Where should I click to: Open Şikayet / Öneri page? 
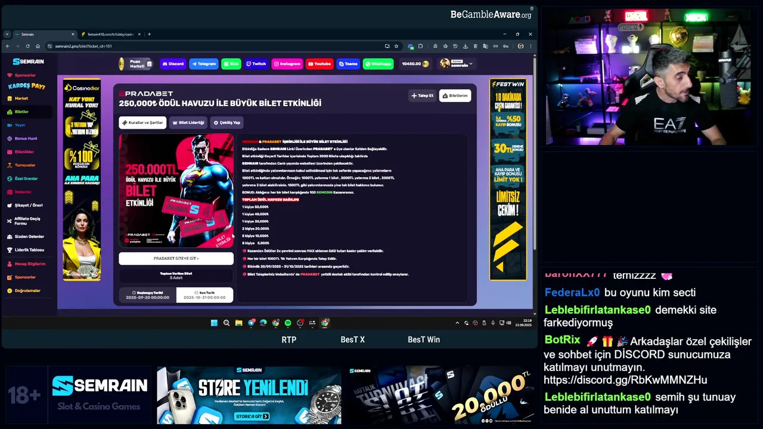(29, 205)
